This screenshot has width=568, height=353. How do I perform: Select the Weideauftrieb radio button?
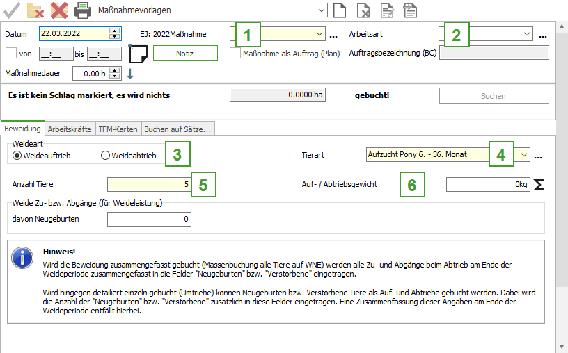click(17, 156)
